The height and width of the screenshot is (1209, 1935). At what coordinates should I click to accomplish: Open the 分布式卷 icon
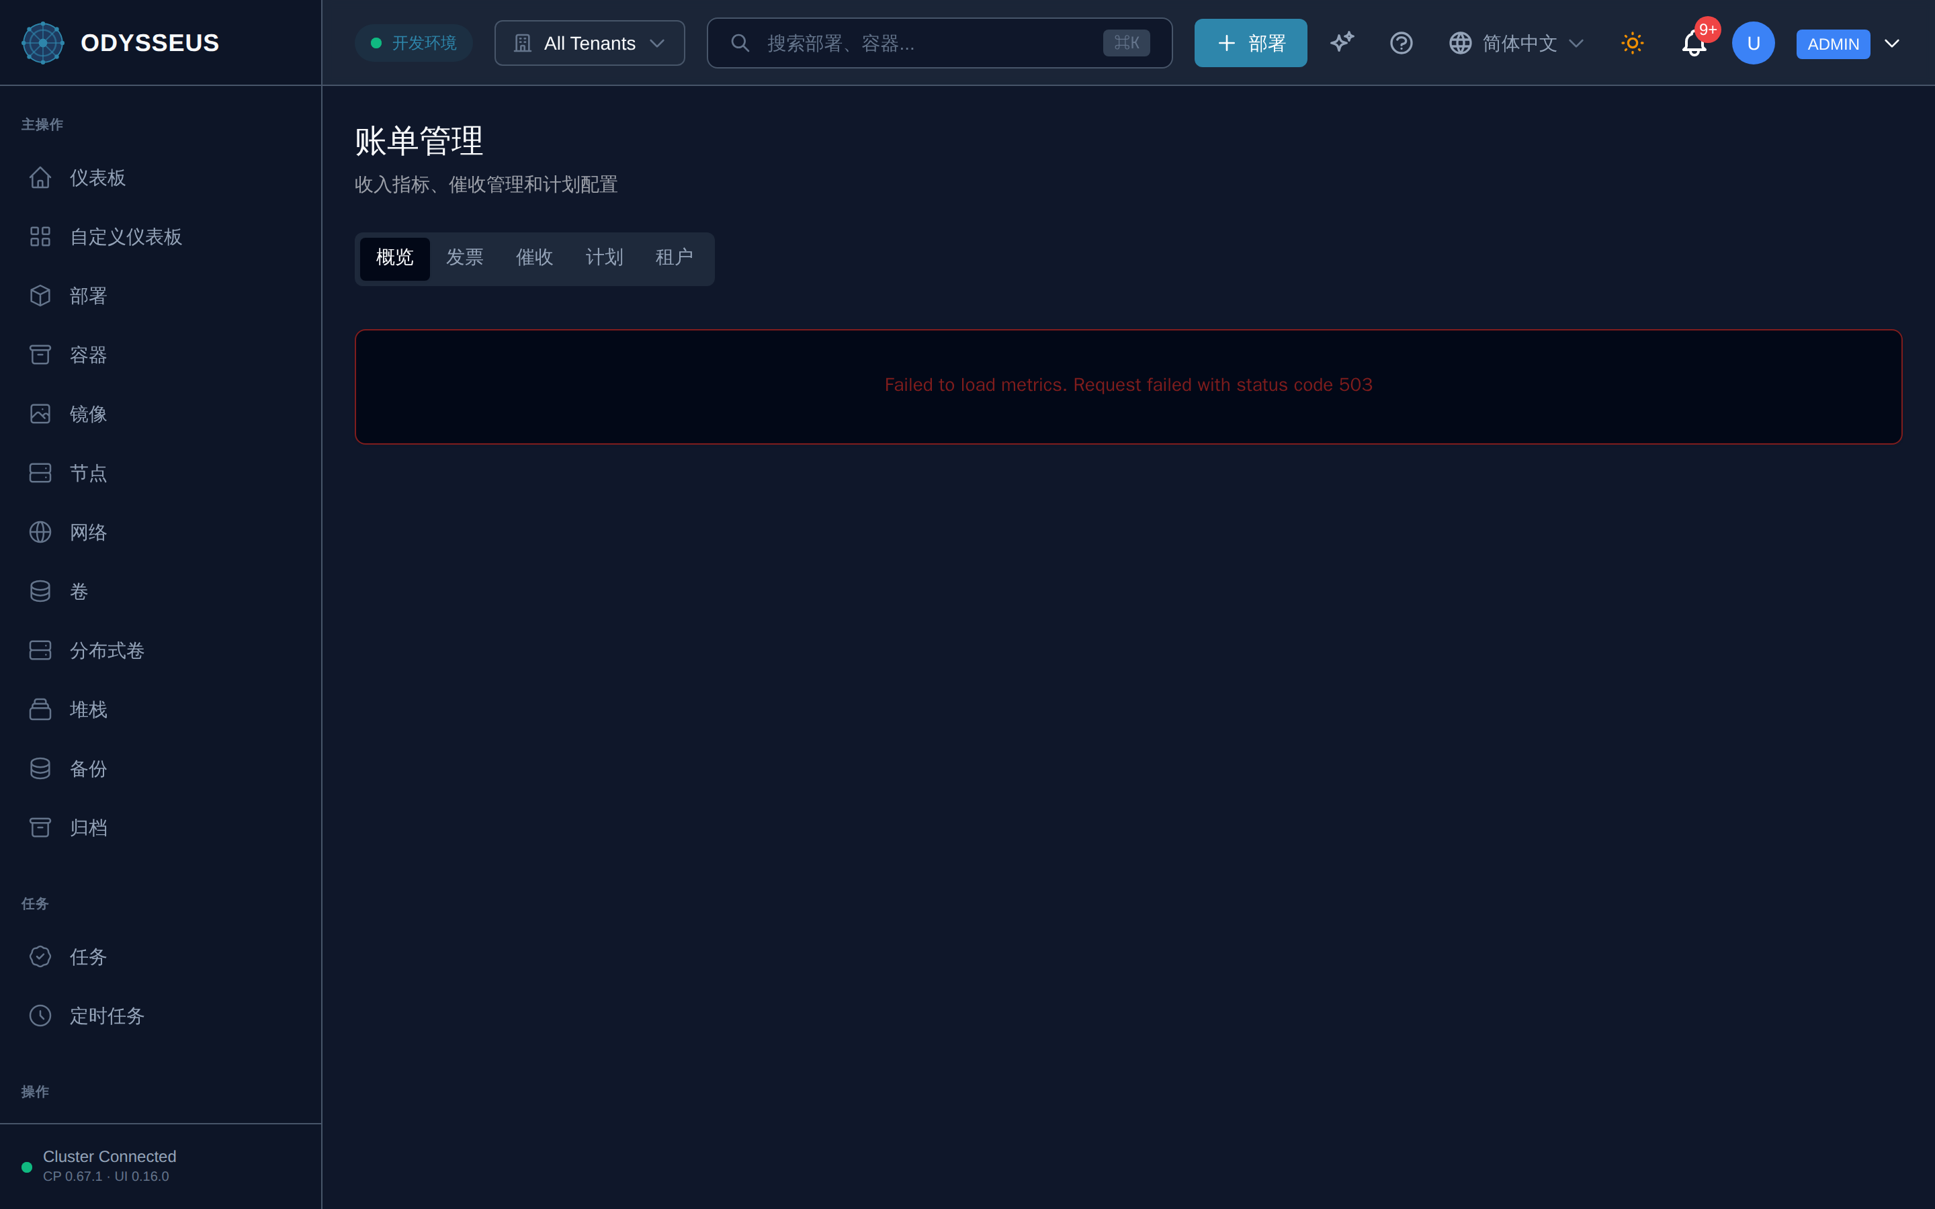point(40,651)
